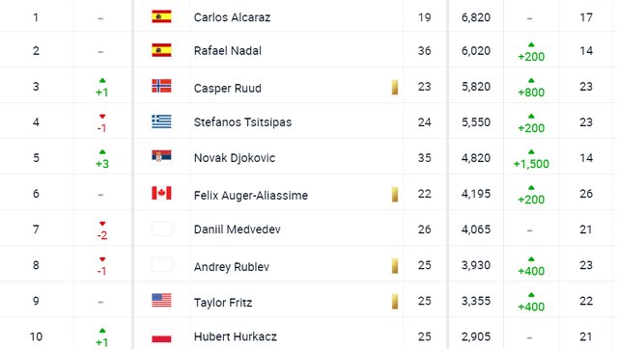Click the Norway flag next to Casper Ruud
The image size is (618, 349).
pos(161,86)
